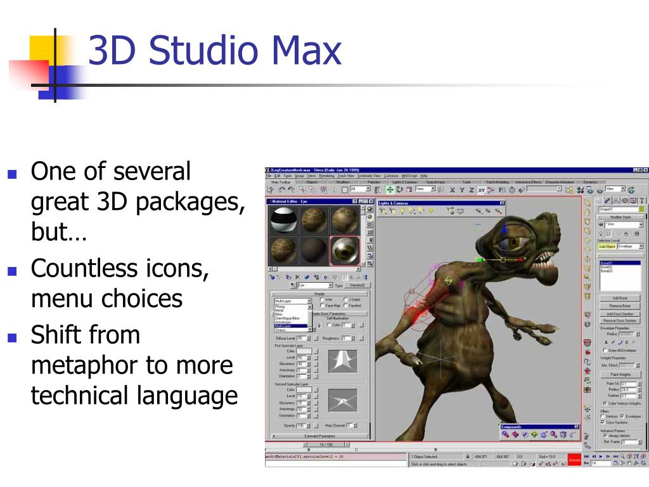This screenshot has width=649, height=487.
Task: Go to Start frame button
Action: 587,456
